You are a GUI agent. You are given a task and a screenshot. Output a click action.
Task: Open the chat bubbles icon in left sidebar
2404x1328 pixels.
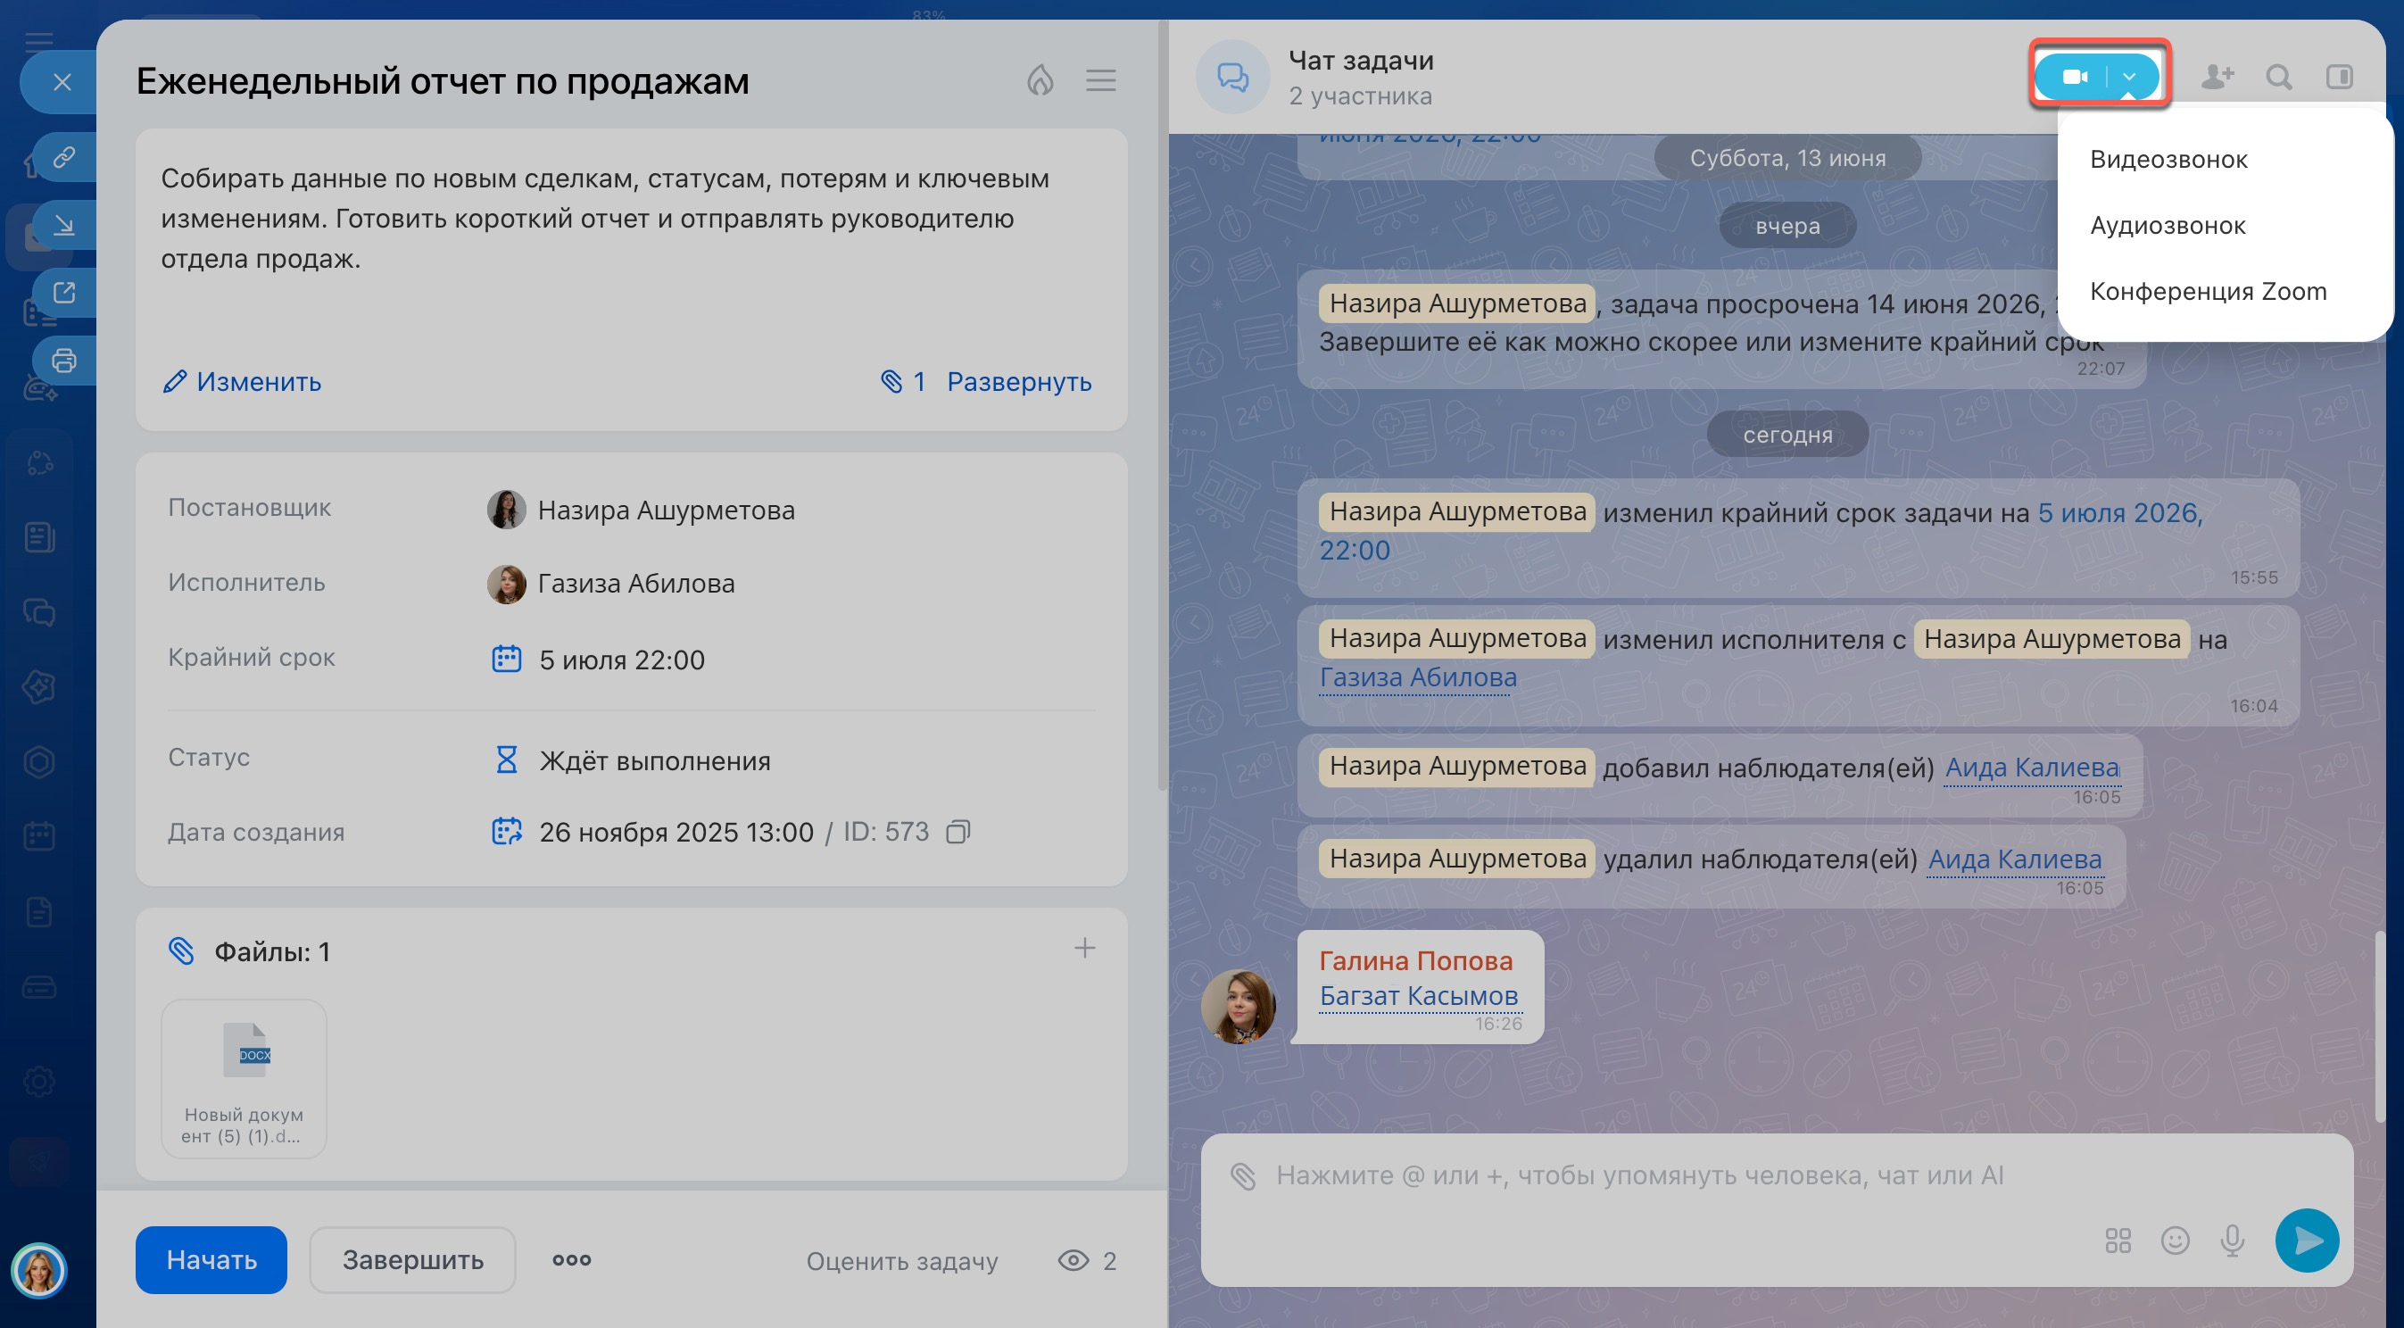pyautogui.click(x=38, y=613)
